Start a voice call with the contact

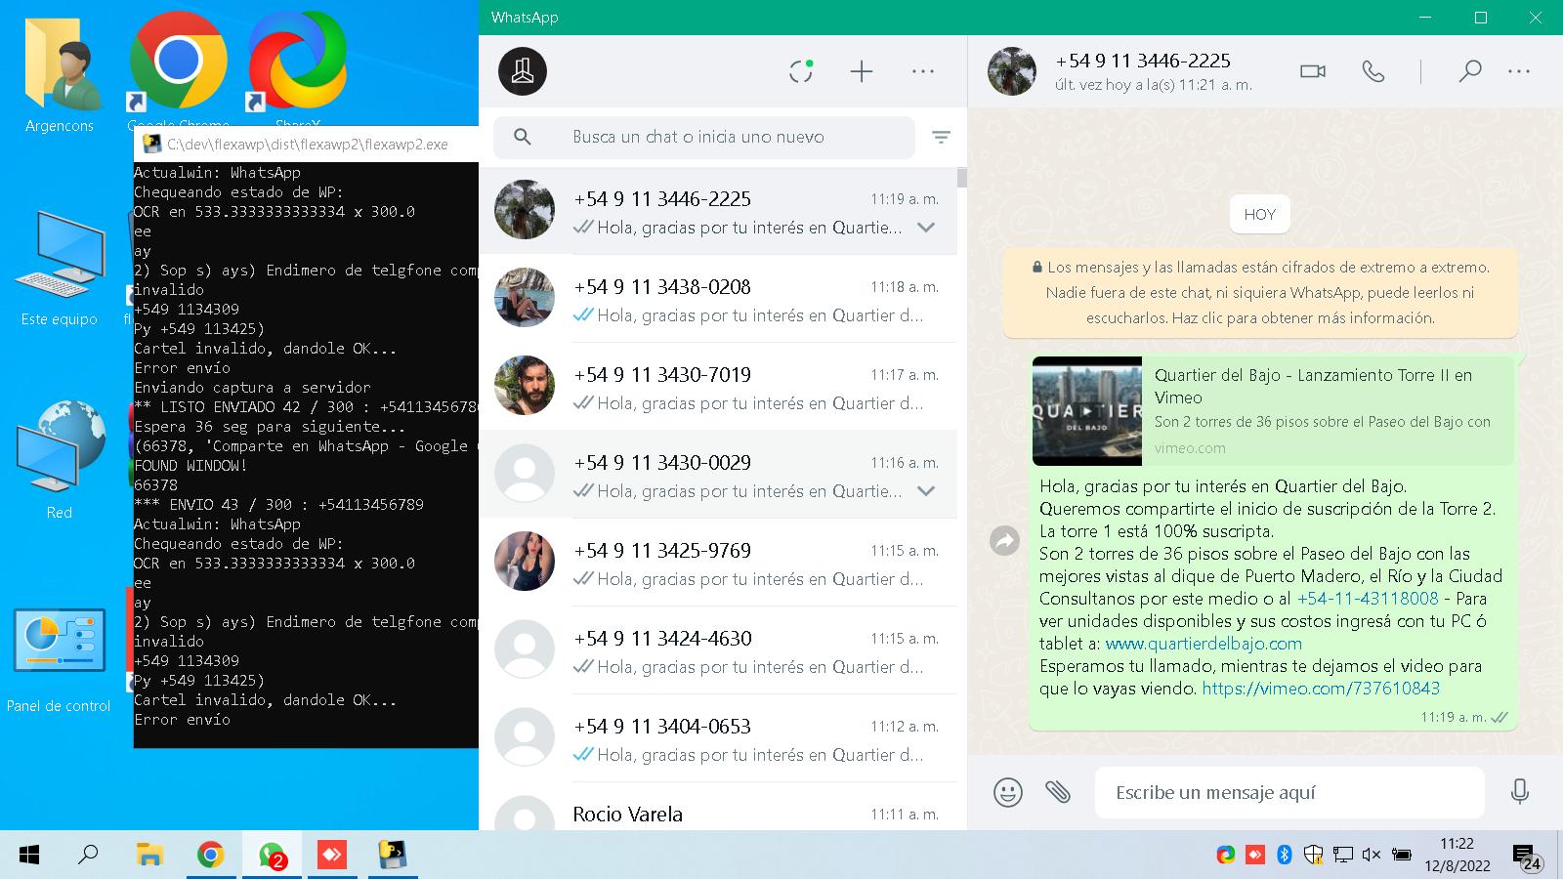click(x=1373, y=71)
